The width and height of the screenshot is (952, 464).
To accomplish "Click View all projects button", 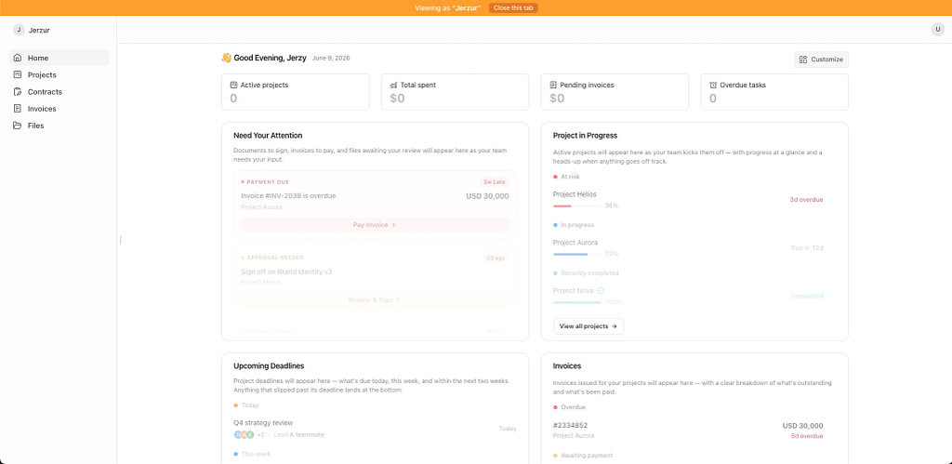I will point(588,326).
